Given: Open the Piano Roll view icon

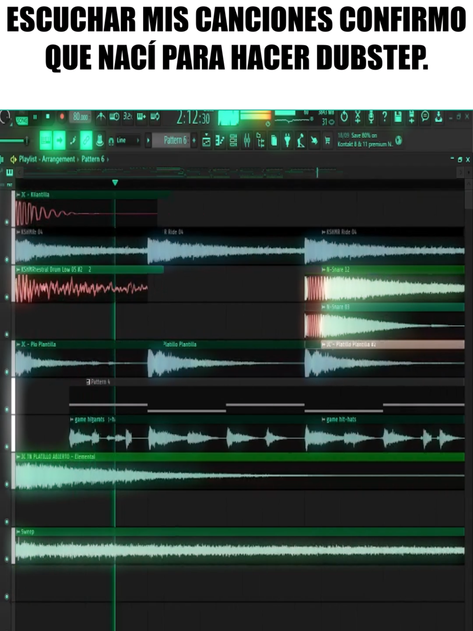Looking at the screenshot, I should click(x=219, y=140).
